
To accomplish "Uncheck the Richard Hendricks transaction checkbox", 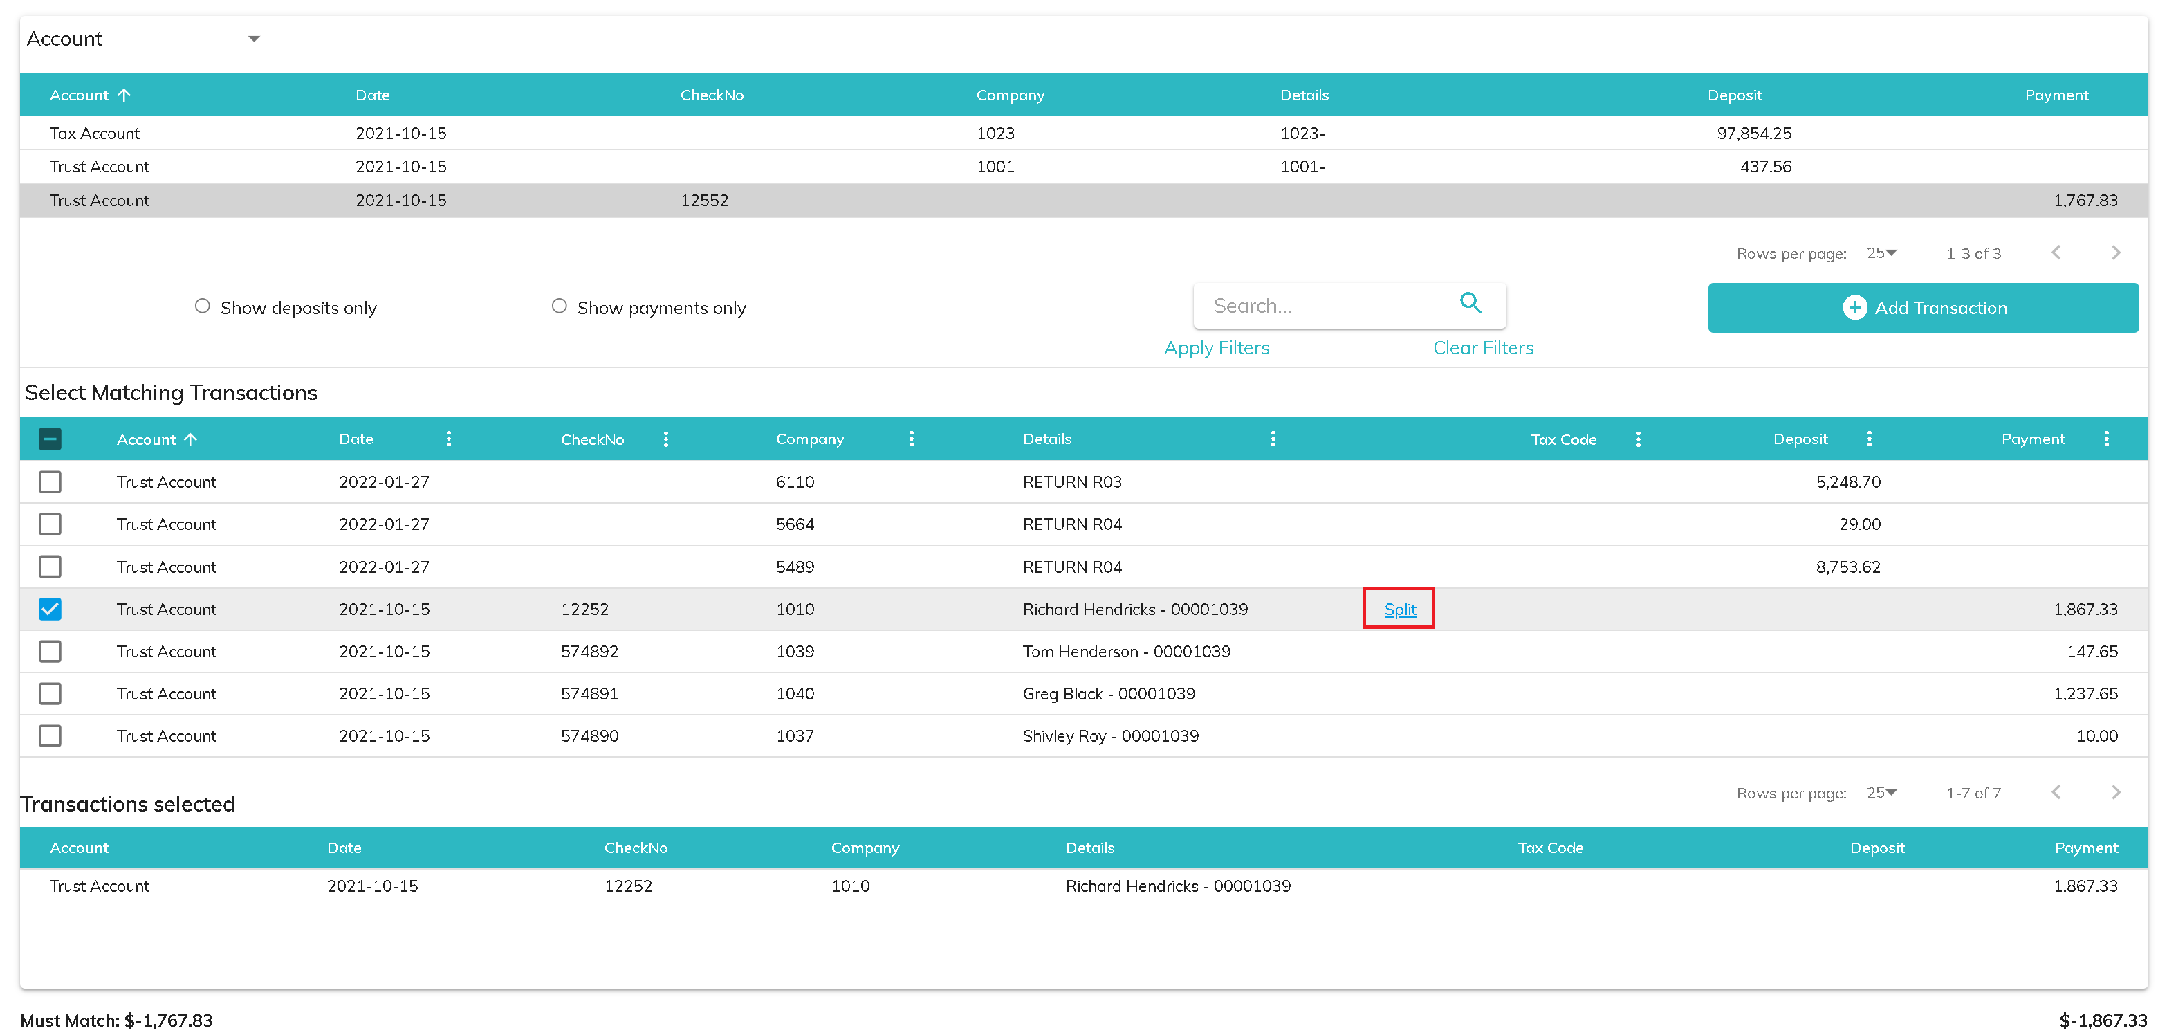I will (x=50, y=608).
